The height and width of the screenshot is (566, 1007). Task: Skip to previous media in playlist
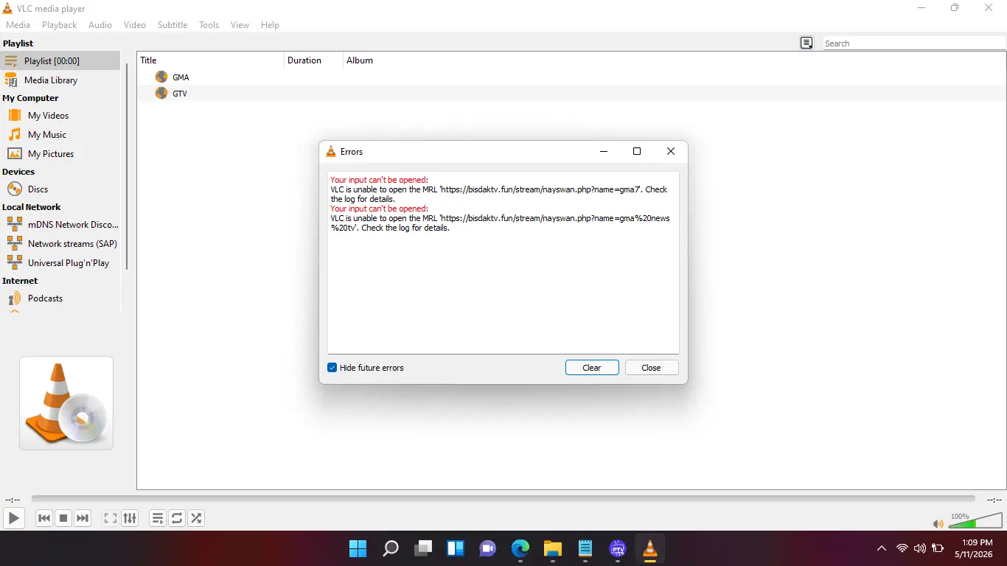click(x=44, y=518)
